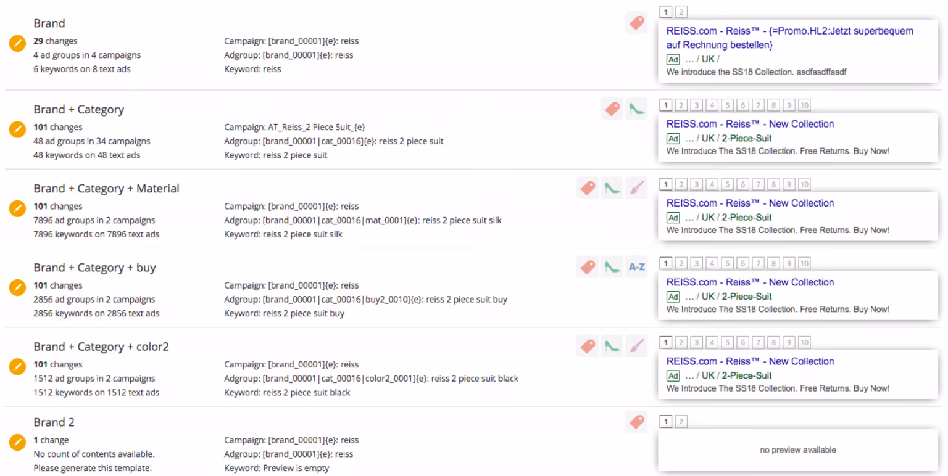Edit the Brand + Category template via pencil icon
948x476 pixels.
click(17, 130)
